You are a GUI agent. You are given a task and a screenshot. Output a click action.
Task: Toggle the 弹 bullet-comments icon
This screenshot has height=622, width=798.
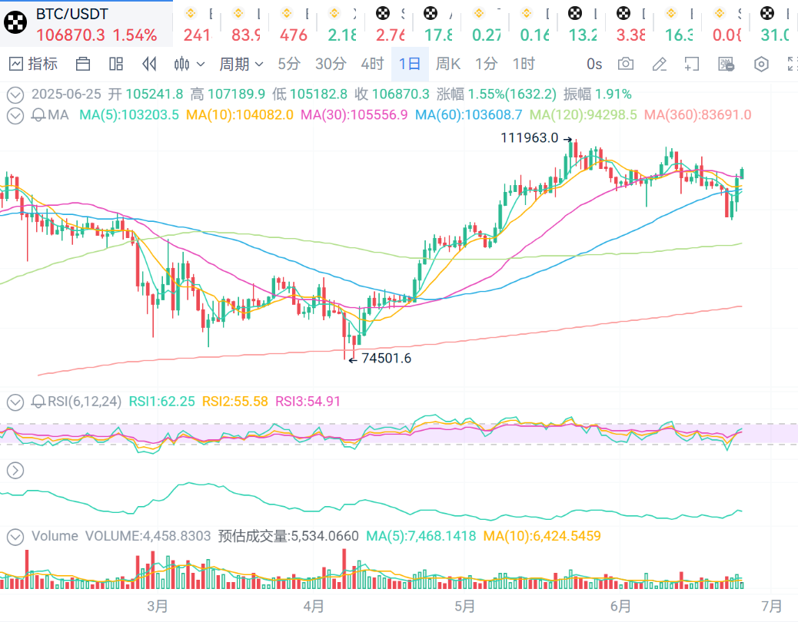(x=727, y=64)
